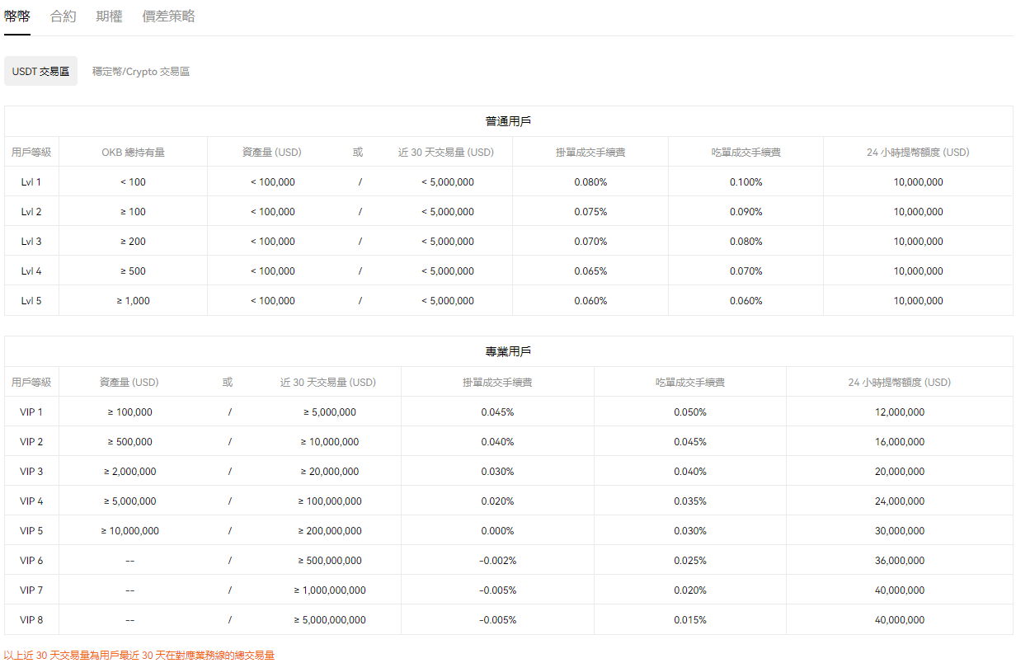Select the VIP 4 row label

coord(31,501)
